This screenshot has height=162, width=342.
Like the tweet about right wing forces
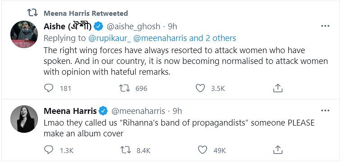tap(200, 88)
